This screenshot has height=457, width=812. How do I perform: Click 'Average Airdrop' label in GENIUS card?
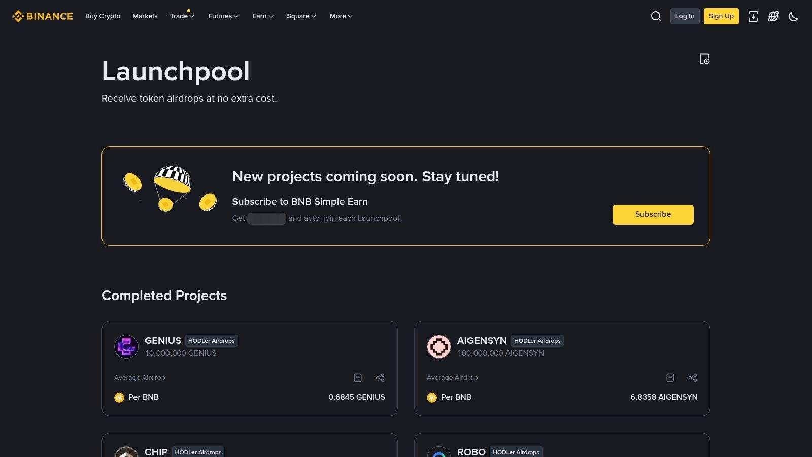(140, 378)
